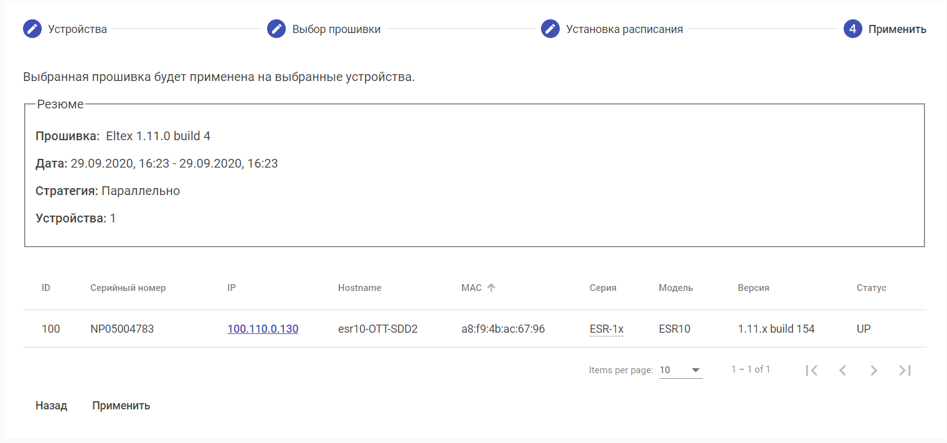Screen dimensions: 947x443
Task: Open the Items per page dropdown
Action: (681, 370)
